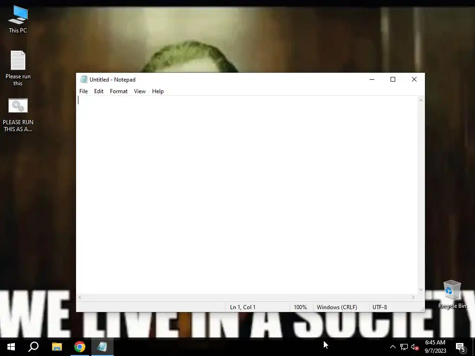This screenshot has width=475, height=356.
Task: Click the resize grip of Notepad
Action: pyautogui.click(x=422, y=309)
